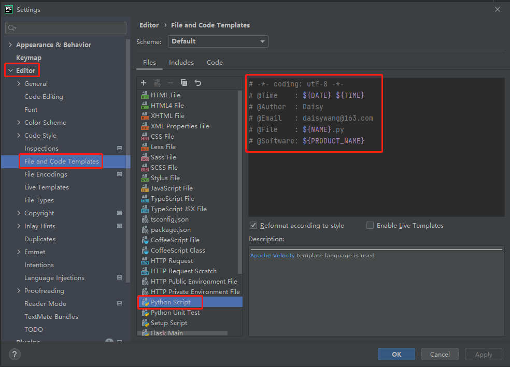This screenshot has width=510, height=367.
Task: Click the XML Properties File icon
Action: 145,126
